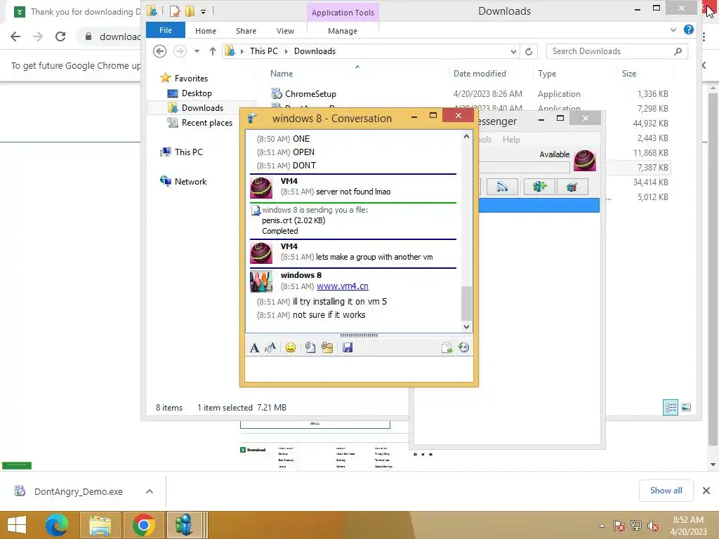Screen dimensions: 719x539
Task: Click Show all downloads in Chrome
Action: (666, 491)
